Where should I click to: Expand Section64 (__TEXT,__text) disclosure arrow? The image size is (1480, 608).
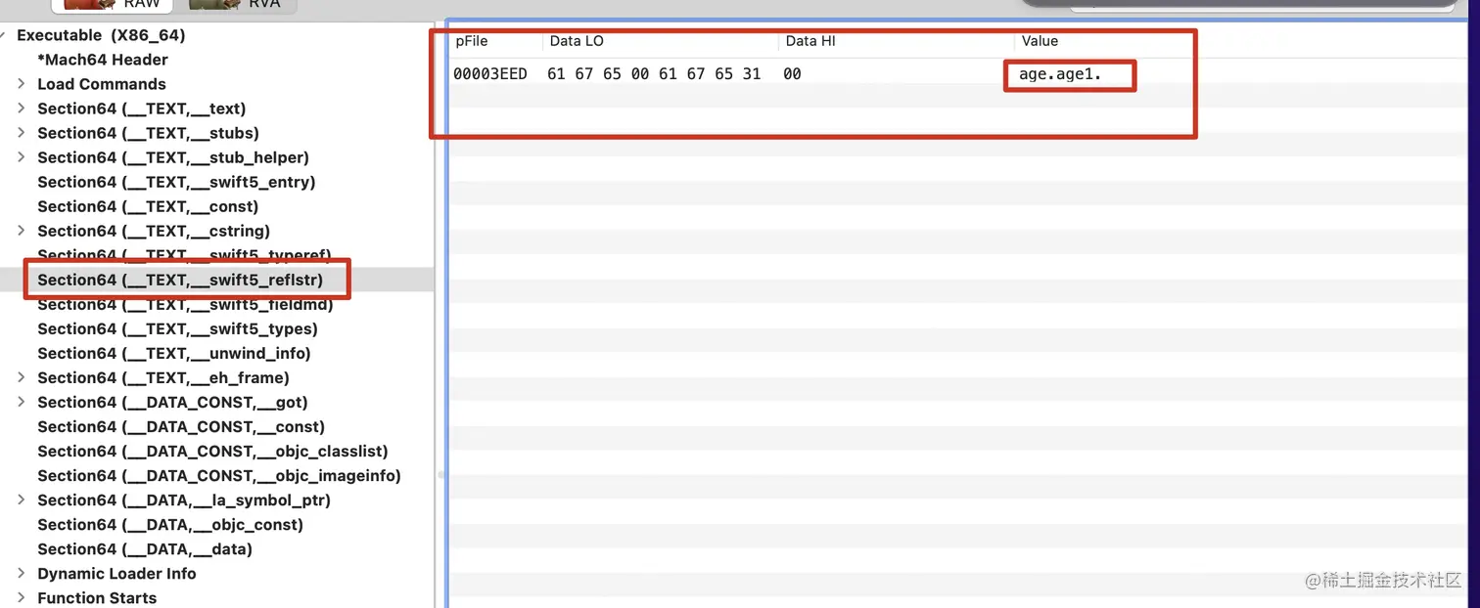coord(22,109)
